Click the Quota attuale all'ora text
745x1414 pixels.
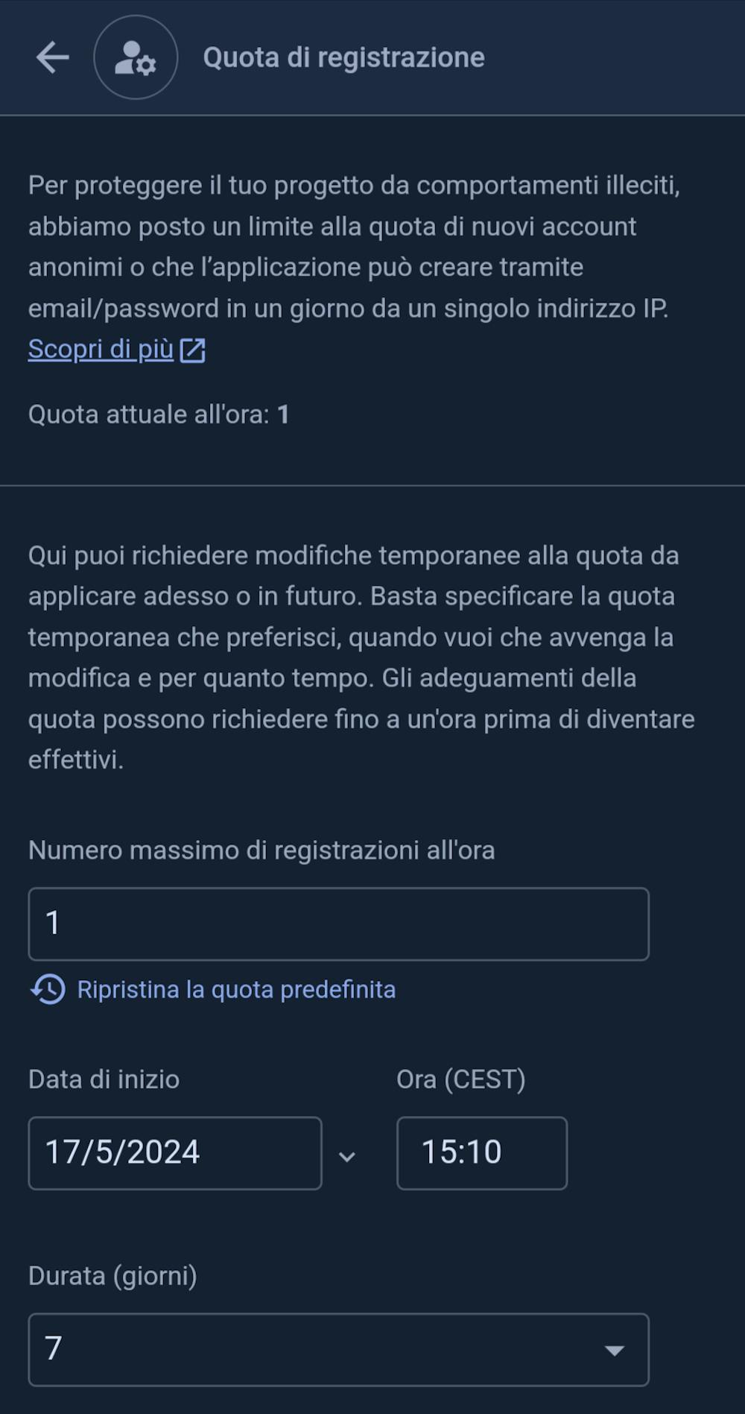(159, 414)
